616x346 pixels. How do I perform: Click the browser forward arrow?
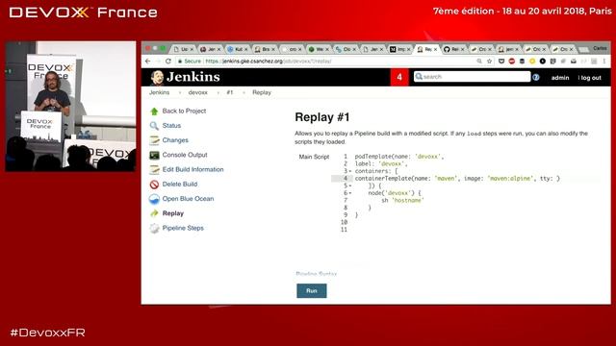[x=158, y=62]
